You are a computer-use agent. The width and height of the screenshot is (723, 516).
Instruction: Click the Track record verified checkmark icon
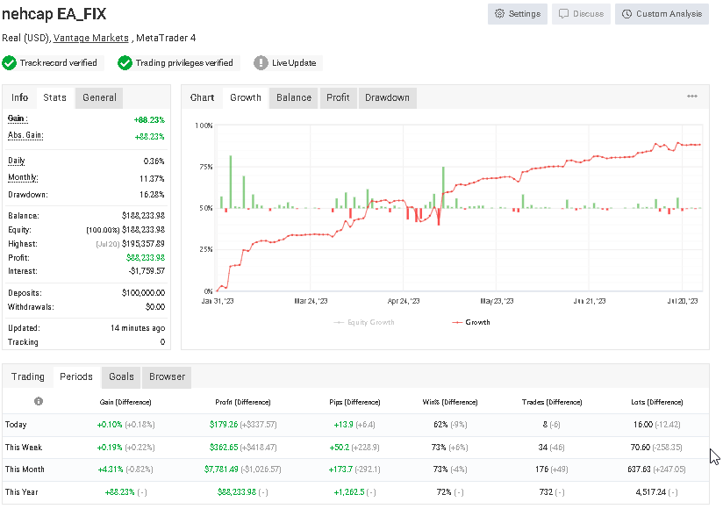click(x=10, y=63)
